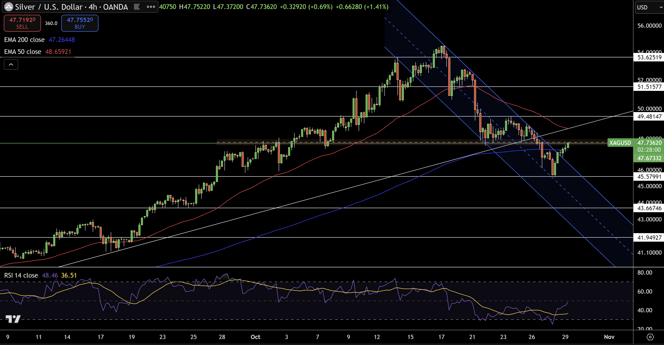
Task: Click the XAGUSD price label tag
Action: (x=620, y=143)
